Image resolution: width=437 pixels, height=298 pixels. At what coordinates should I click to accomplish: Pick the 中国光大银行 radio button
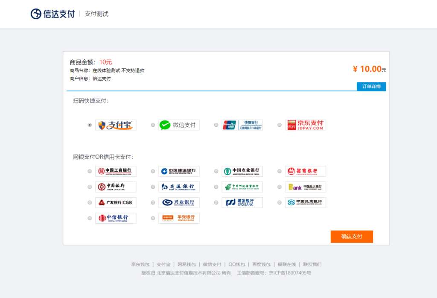[279, 187]
